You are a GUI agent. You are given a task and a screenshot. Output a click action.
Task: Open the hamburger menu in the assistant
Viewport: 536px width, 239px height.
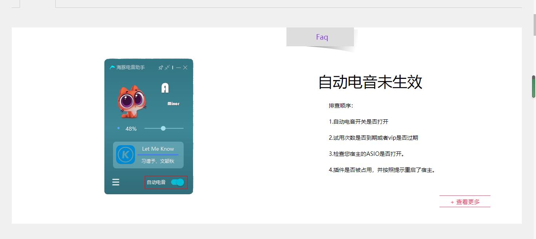[116, 182]
